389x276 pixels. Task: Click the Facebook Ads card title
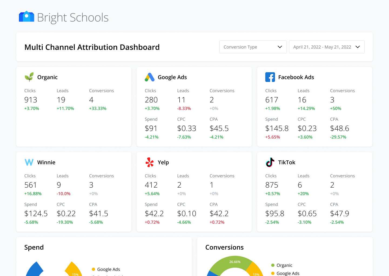(x=296, y=77)
